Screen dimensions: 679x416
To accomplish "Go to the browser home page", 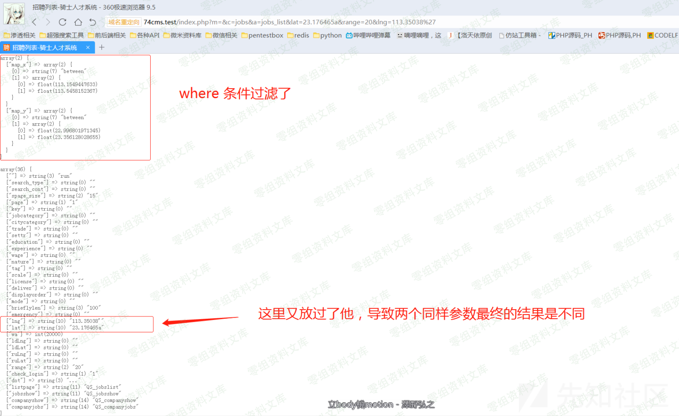I will 78,22.
